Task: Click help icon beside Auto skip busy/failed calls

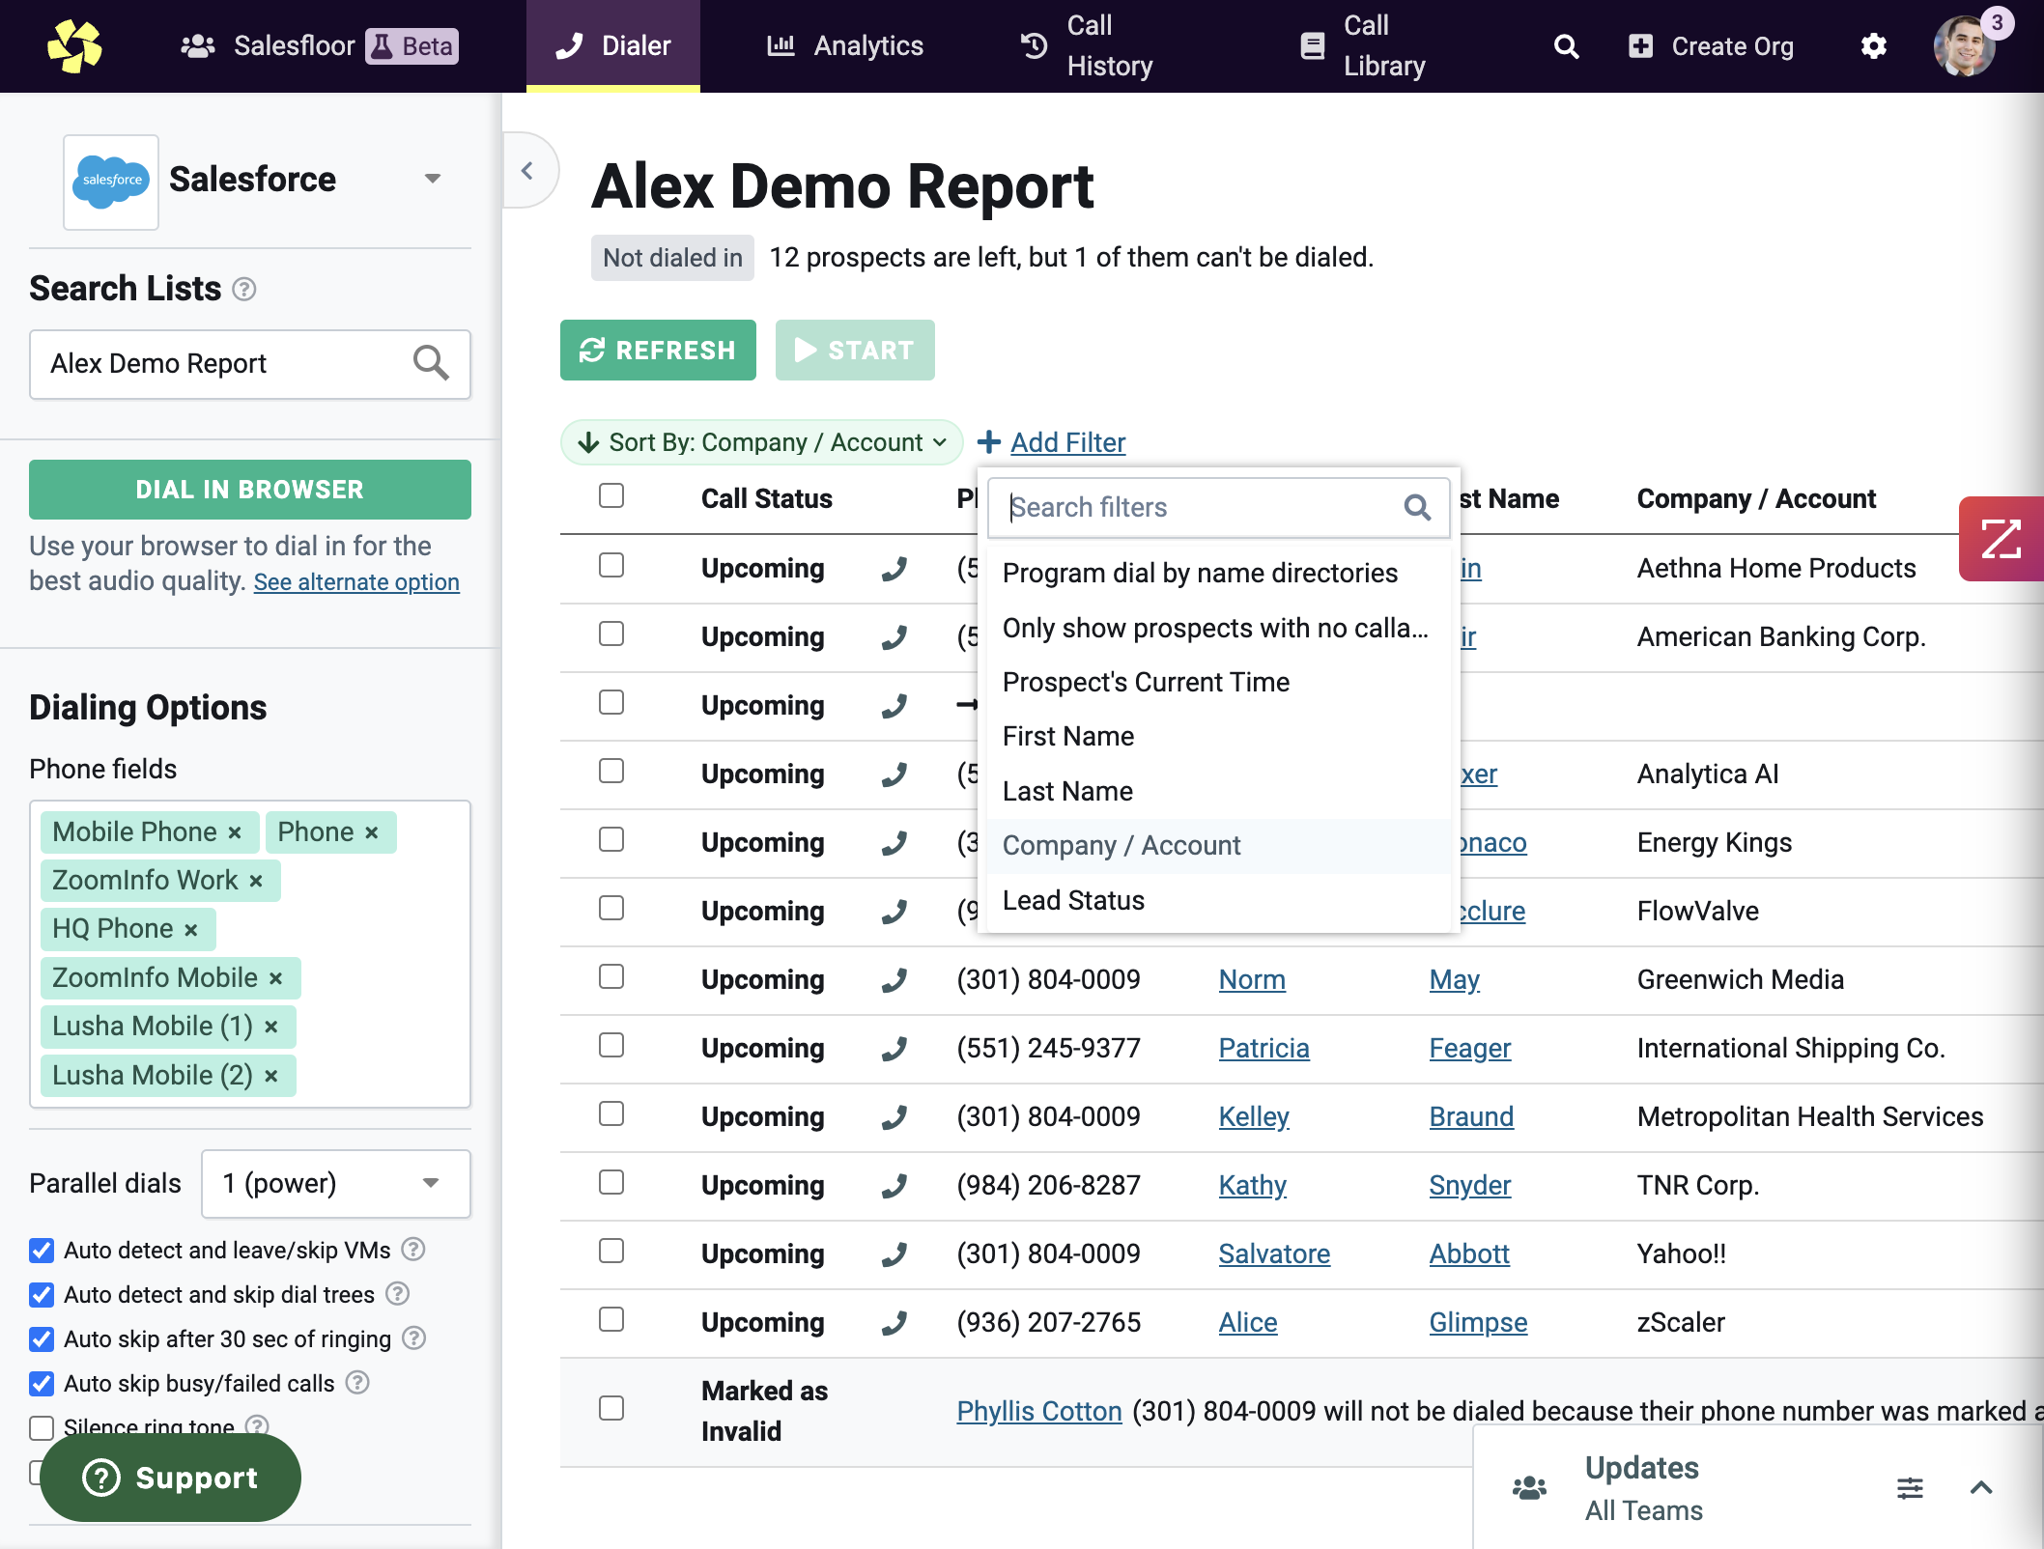Action: [x=357, y=1383]
